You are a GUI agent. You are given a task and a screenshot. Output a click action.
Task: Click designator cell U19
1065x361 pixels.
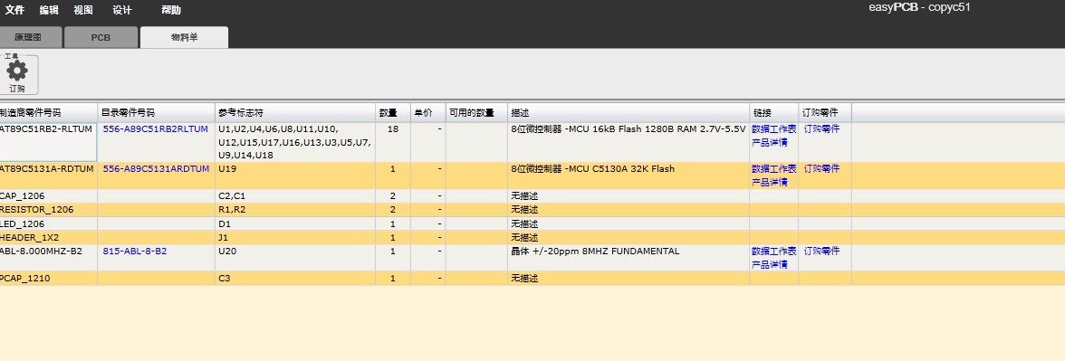click(x=295, y=176)
